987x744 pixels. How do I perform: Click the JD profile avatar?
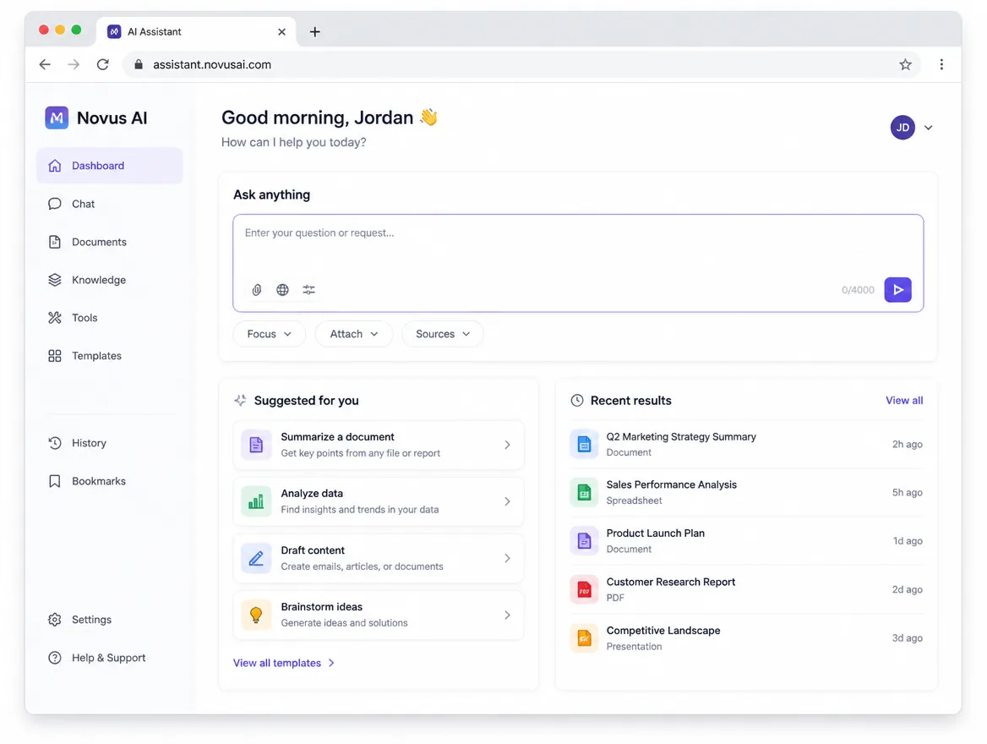pos(902,128)
